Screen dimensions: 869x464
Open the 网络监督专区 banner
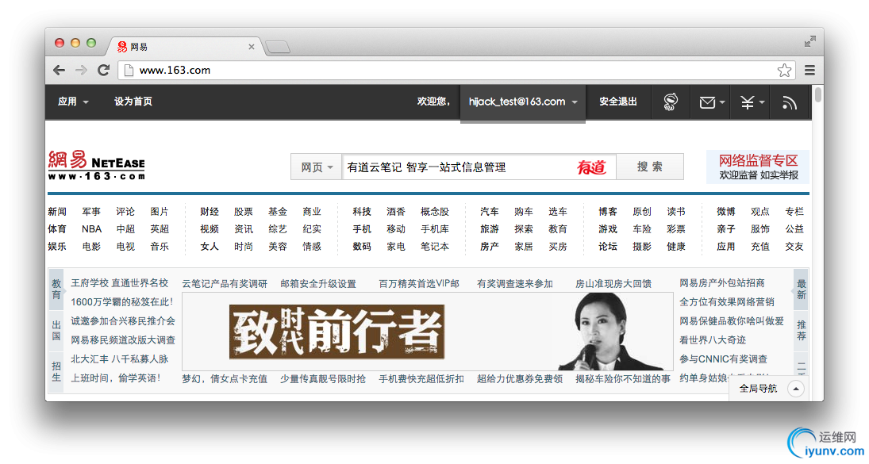[x=758, y=167]
